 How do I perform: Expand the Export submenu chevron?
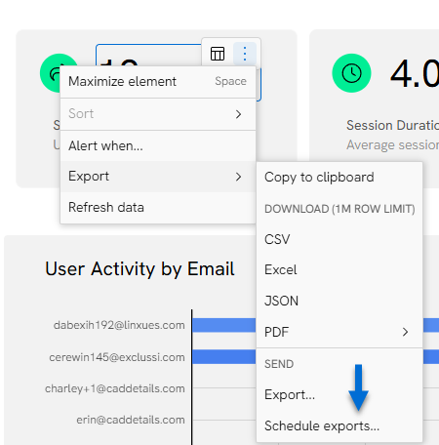coord(238,177)
